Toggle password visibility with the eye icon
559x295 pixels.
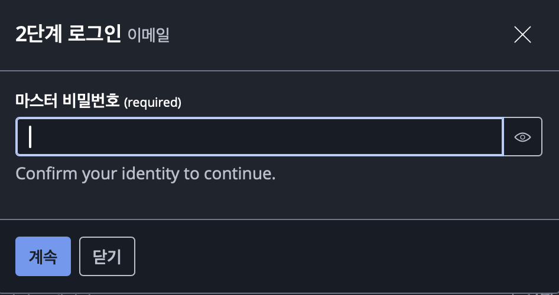(522, 137)
